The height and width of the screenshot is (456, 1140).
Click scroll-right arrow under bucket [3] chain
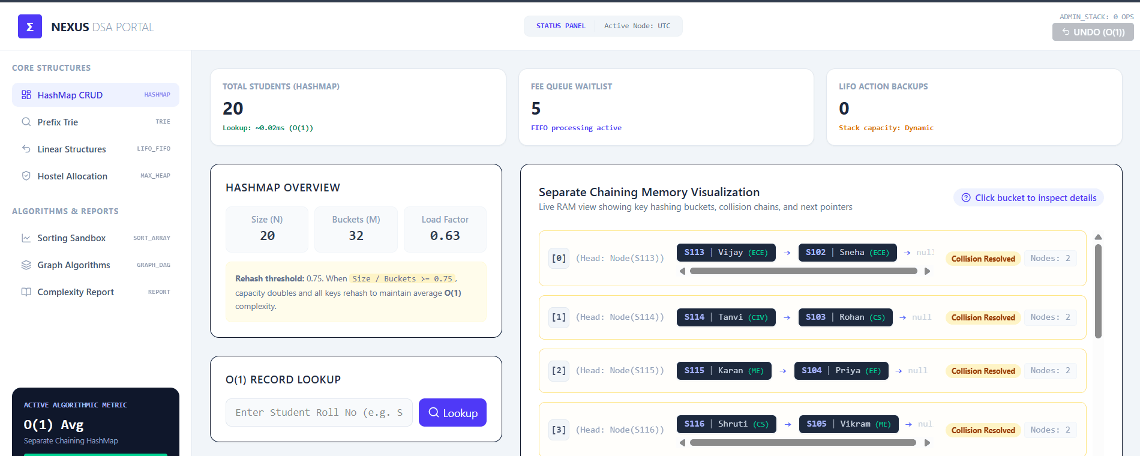pyautogui.click(x=927, y=443)
